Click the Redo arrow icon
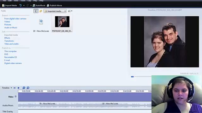Screen dimensions: 202x113 [x=27, y=6]
